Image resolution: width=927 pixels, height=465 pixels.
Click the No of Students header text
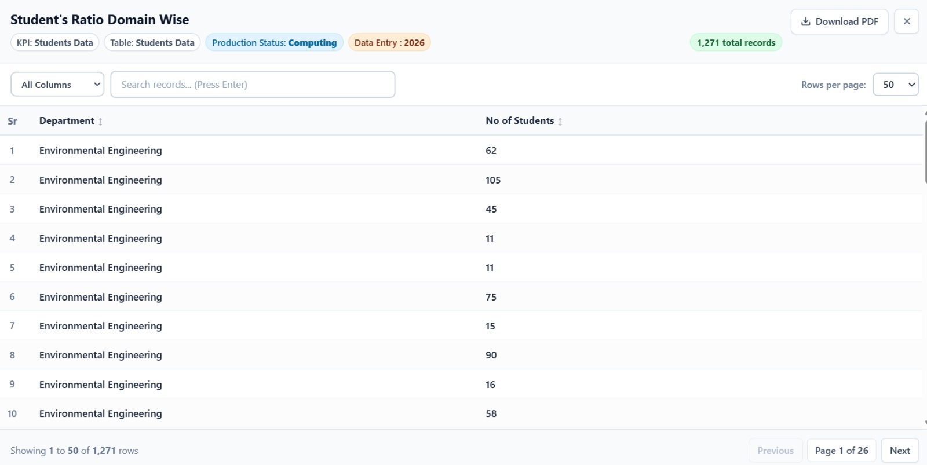(520, 120)
